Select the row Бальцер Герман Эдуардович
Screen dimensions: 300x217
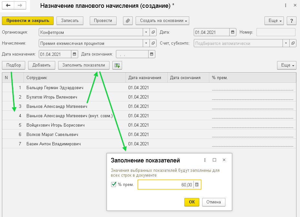tap(149, 88)
